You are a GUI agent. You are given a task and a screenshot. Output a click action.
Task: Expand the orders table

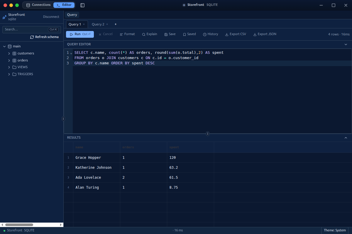pos(9,60)
